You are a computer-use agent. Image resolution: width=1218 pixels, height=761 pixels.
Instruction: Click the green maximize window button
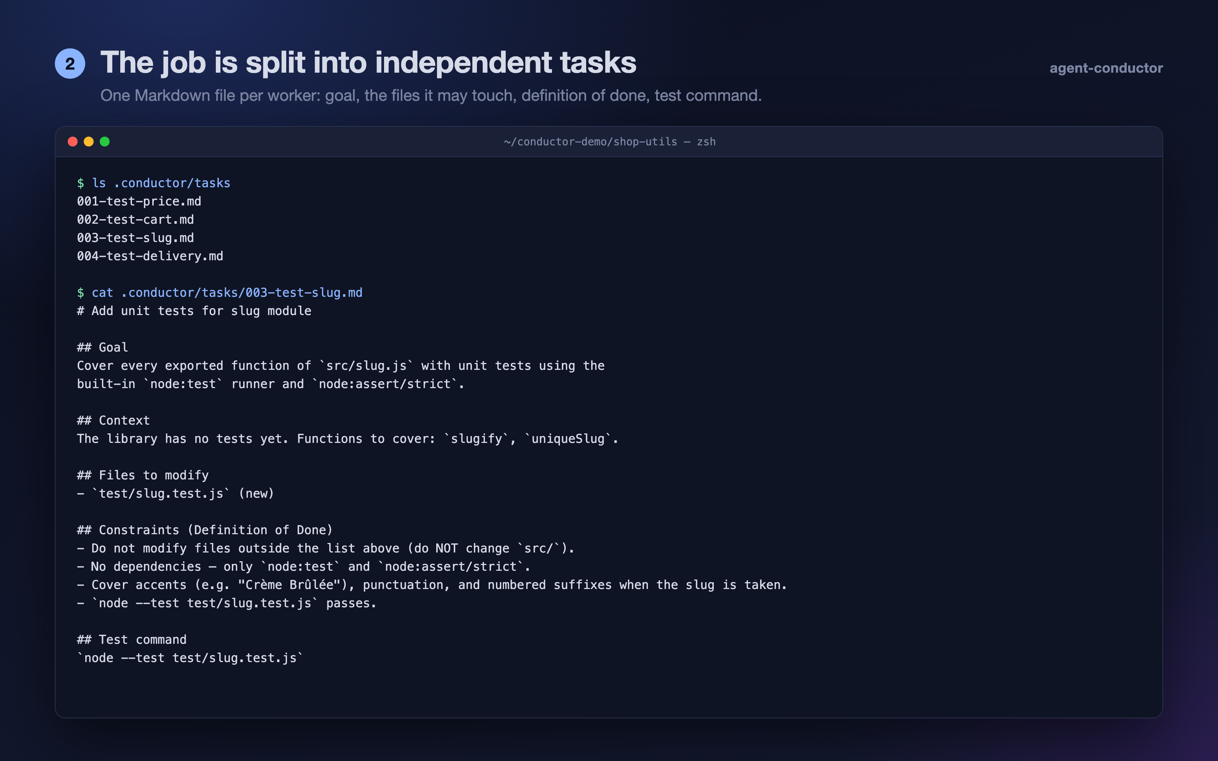(105, 142)
